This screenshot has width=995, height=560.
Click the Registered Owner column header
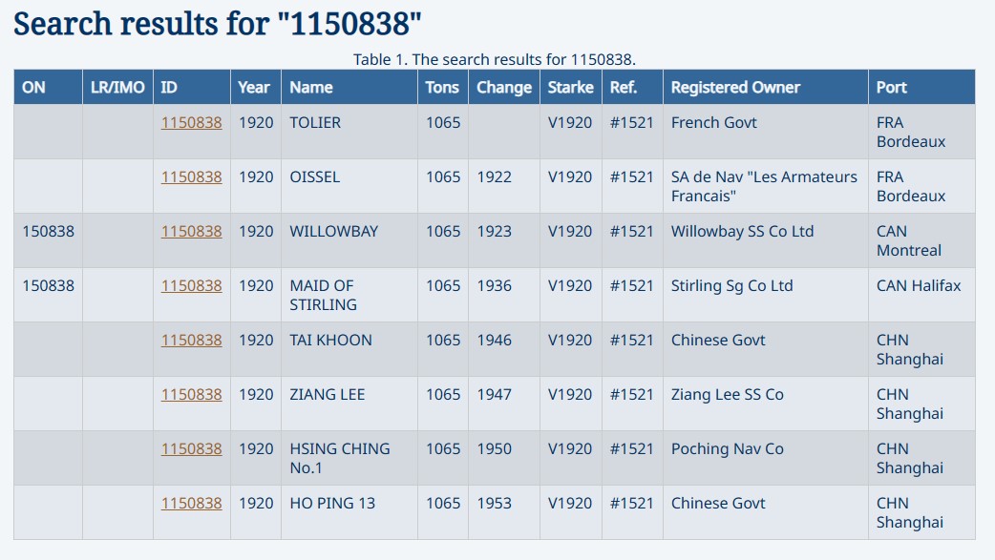point(765,87)
